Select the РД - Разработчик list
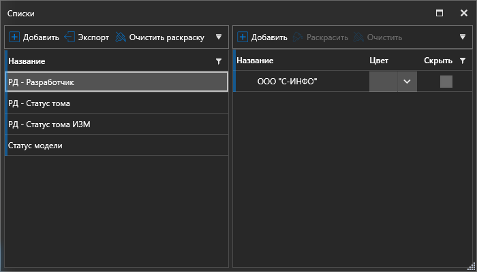Screen dimensions: 477x272 116,82
